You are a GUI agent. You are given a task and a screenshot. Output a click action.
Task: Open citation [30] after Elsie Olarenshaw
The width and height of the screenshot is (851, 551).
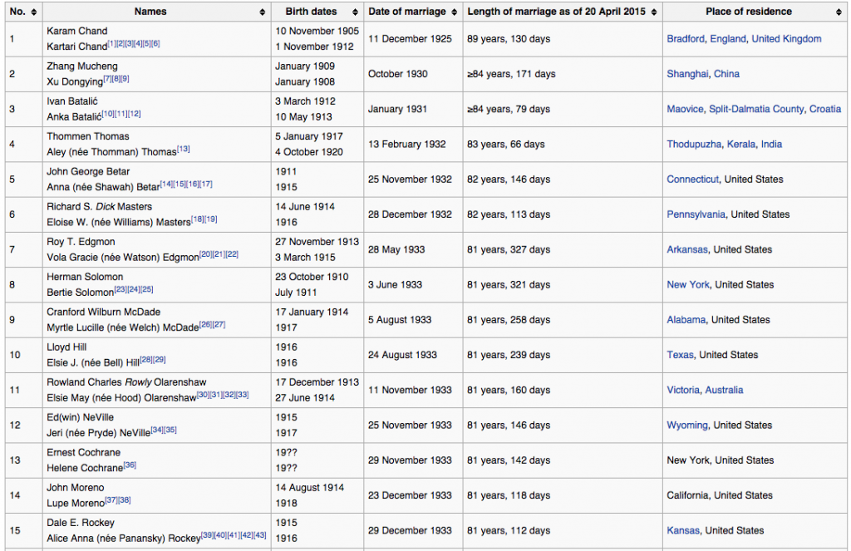(203, 395)
